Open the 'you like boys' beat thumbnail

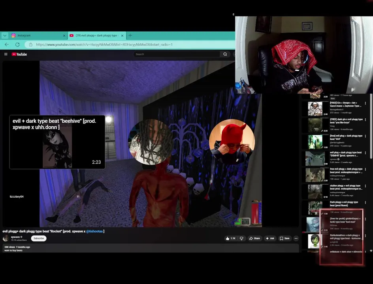tap(315, 125)
